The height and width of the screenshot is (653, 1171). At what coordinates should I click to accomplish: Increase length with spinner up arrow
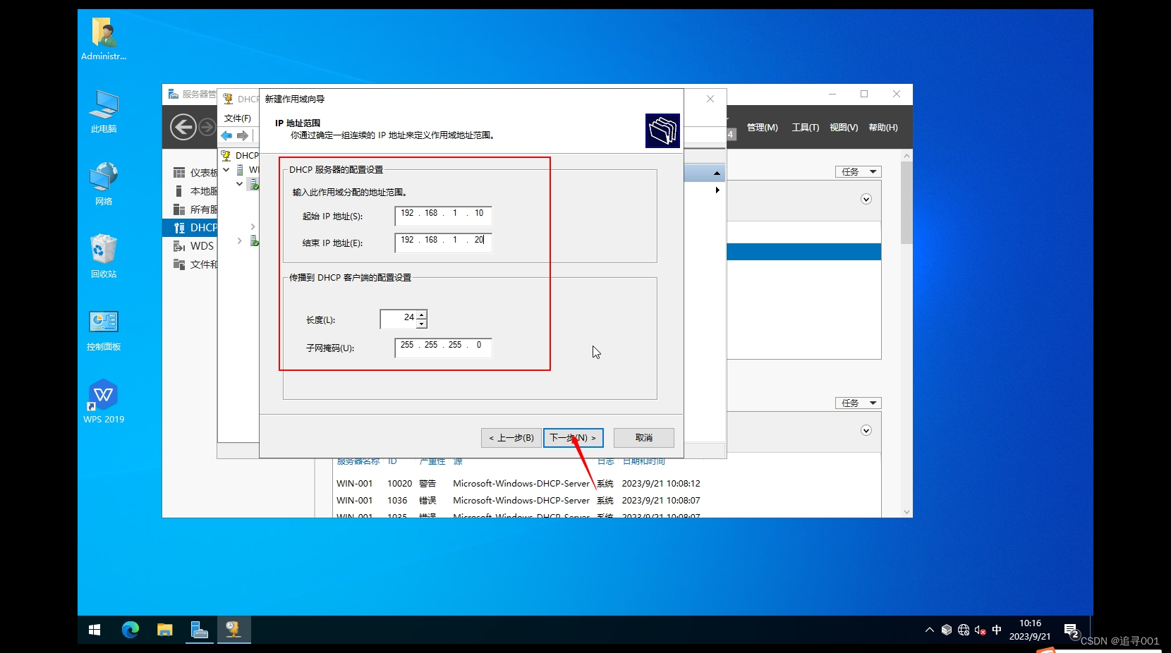point(422,315)
